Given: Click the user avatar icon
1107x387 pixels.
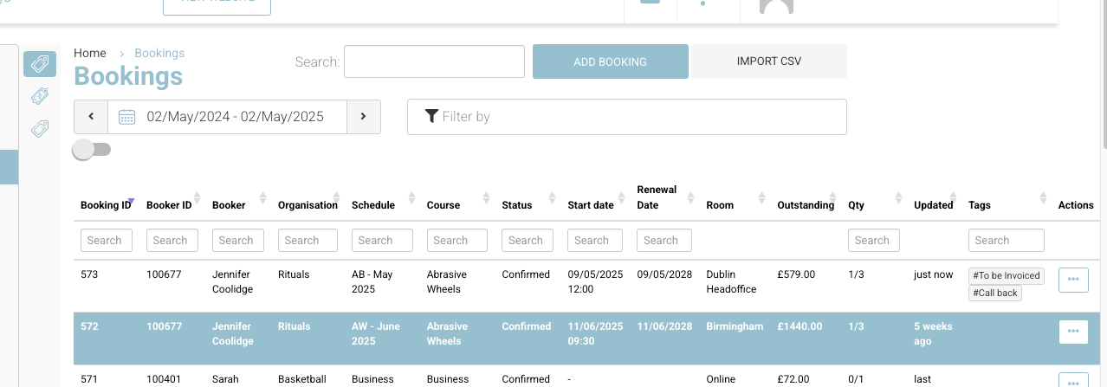Looking at the screenshot, I should (776, 7).
